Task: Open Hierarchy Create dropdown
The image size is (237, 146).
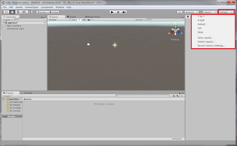Action: tap(7, 20)
